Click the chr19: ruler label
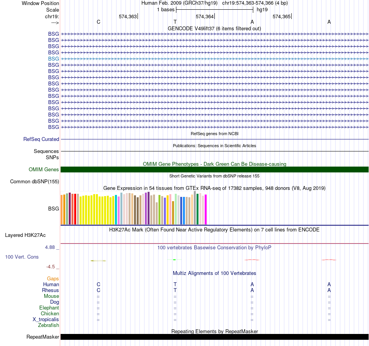This screenshot has width=369, height=346. tap(52, 16)
